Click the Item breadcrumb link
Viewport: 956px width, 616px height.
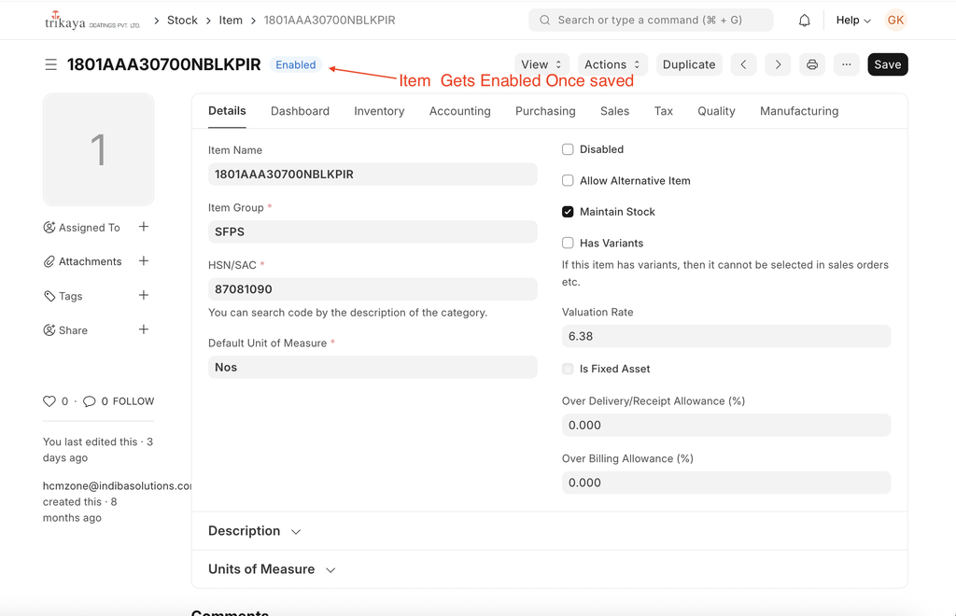click(x=231, y=21)
